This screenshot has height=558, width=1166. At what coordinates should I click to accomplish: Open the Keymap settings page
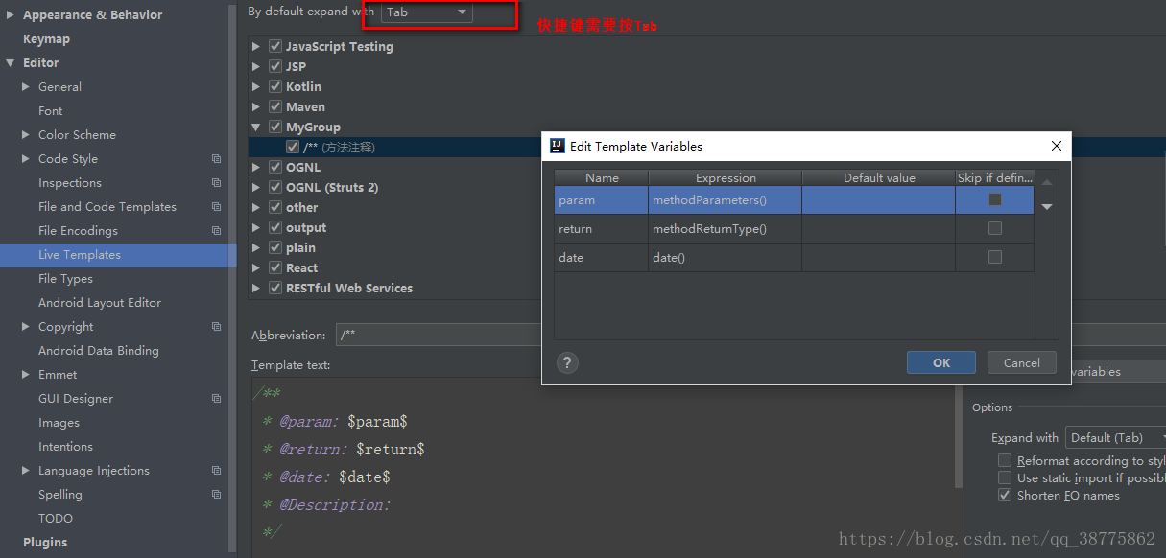pos(46,39)
